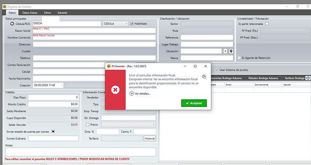Minimize the PCGerente error dialog
311x165 pixels.
[x=185, y=66]
